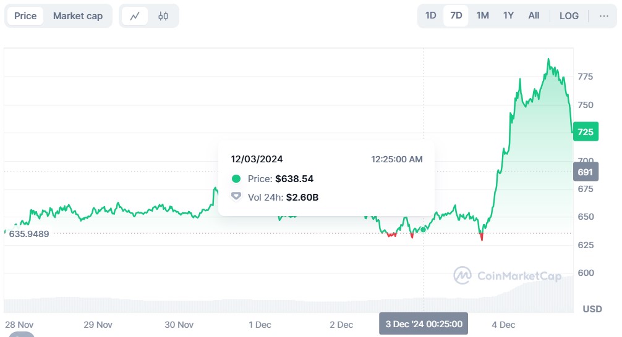Select the line chart view icon
This screenshot has height=337, width=622.
click(x=135, y=16)
